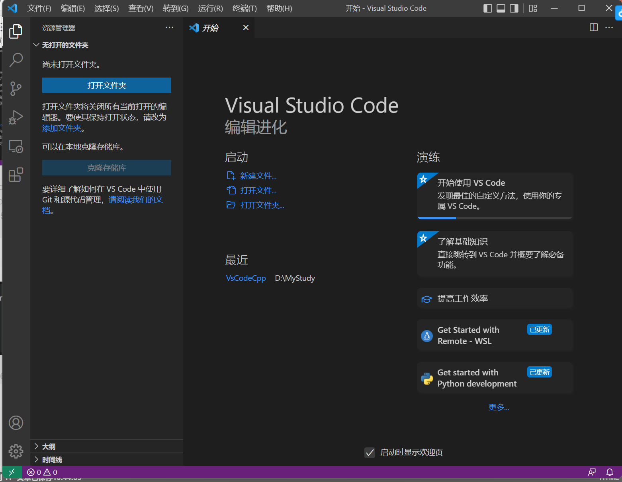Click the D:\MyStudy path text
The height and width of the screenshot is (482, 622).
295,278
